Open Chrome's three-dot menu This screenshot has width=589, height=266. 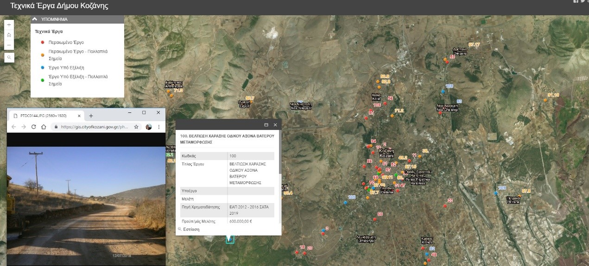(x=159, y=127)
